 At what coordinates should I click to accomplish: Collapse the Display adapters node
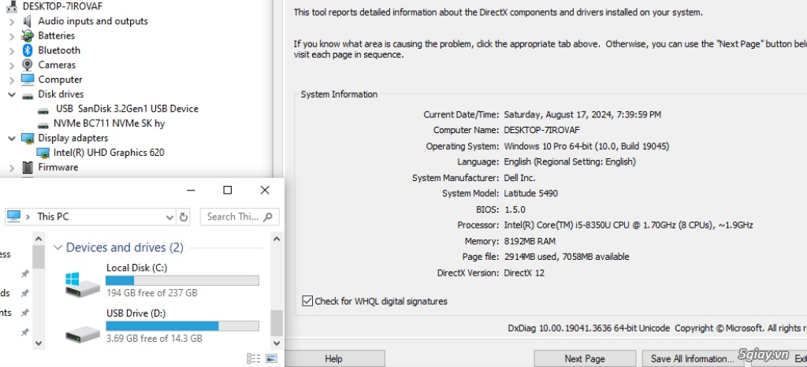(12, 139)
